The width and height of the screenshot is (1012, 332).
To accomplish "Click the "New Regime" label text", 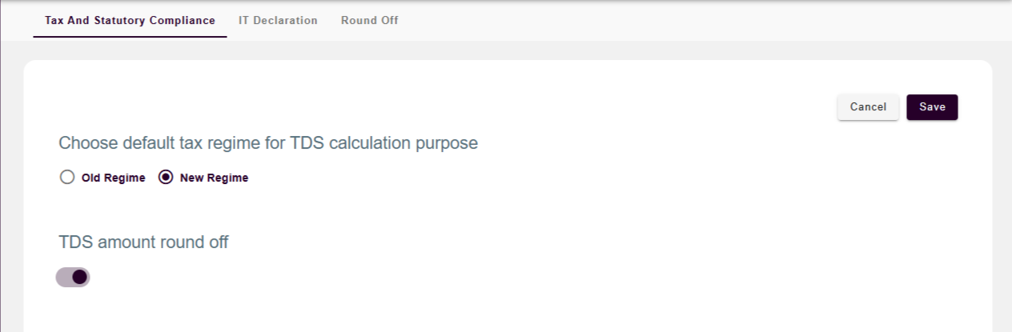I will (x=214, y=178).
